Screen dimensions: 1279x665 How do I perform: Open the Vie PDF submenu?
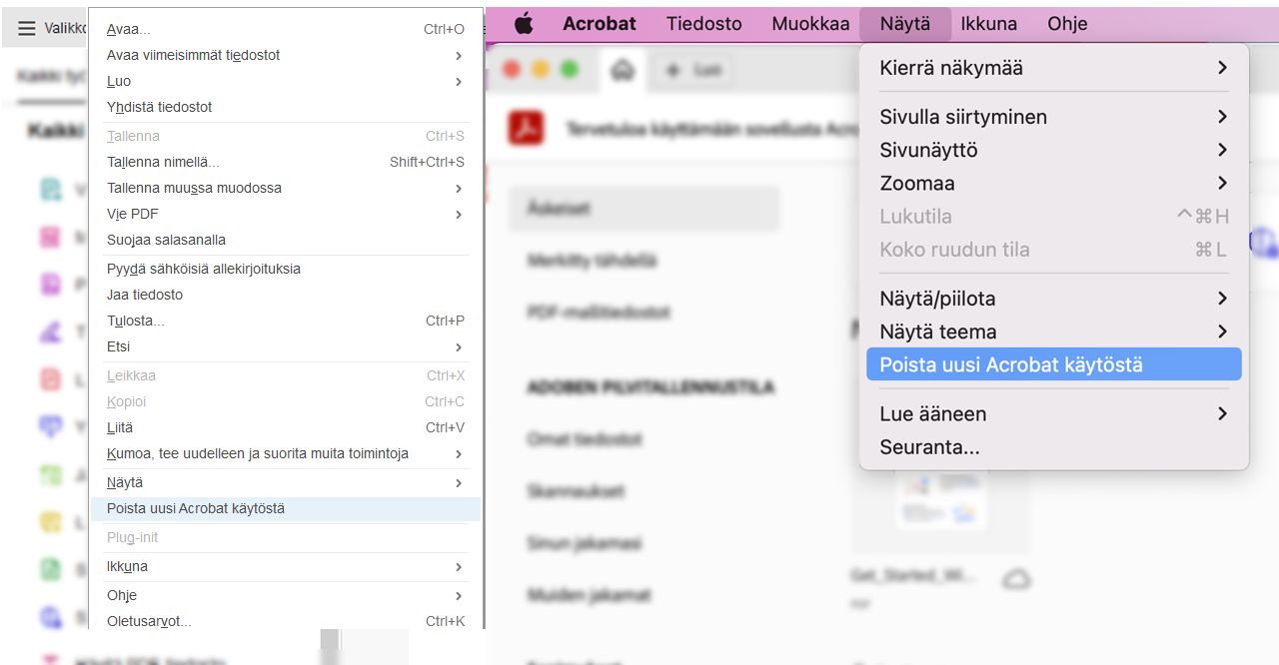coord(131,214)
